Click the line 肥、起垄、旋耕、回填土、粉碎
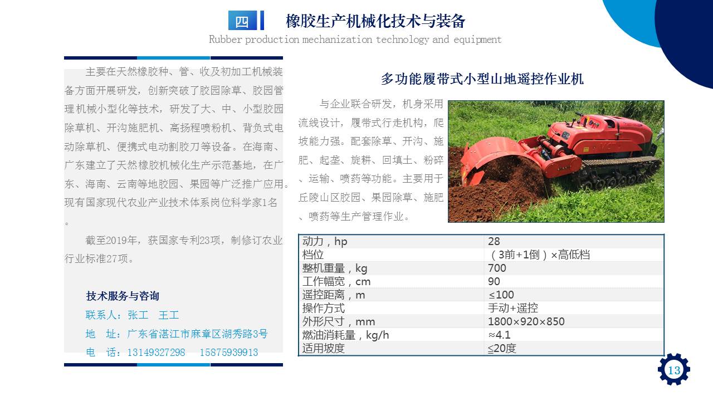The height and width of the screenshot is (401, 713). click(x=371, y=160)
